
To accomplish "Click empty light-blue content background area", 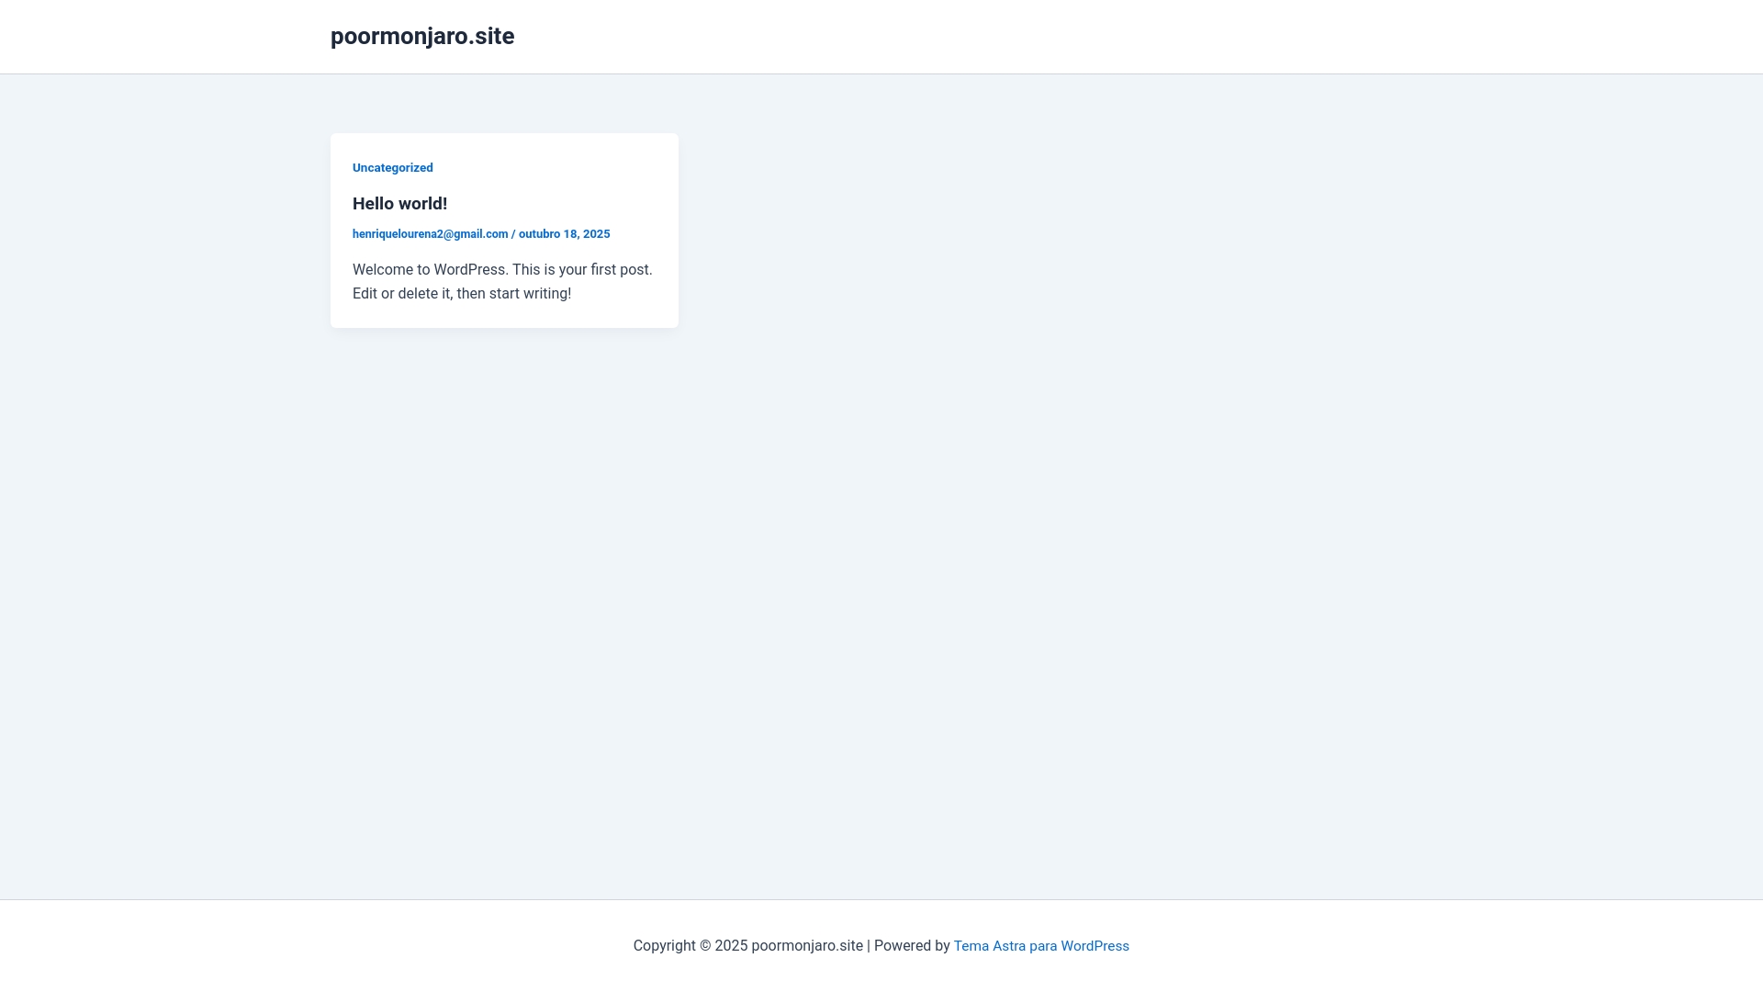I will click(1102, 505).
